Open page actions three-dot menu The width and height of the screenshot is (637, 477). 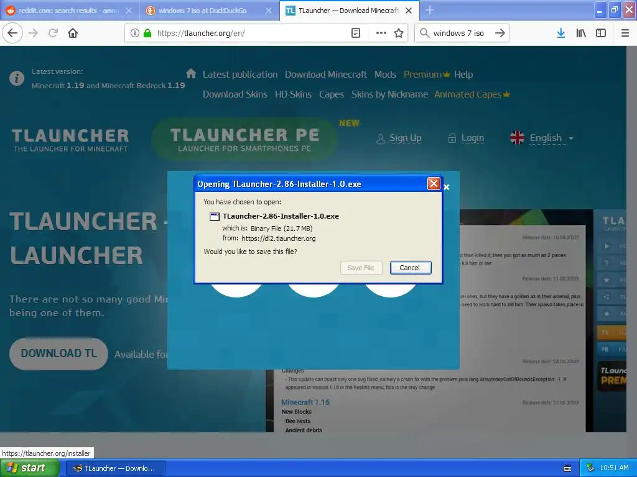coord(381,33)
